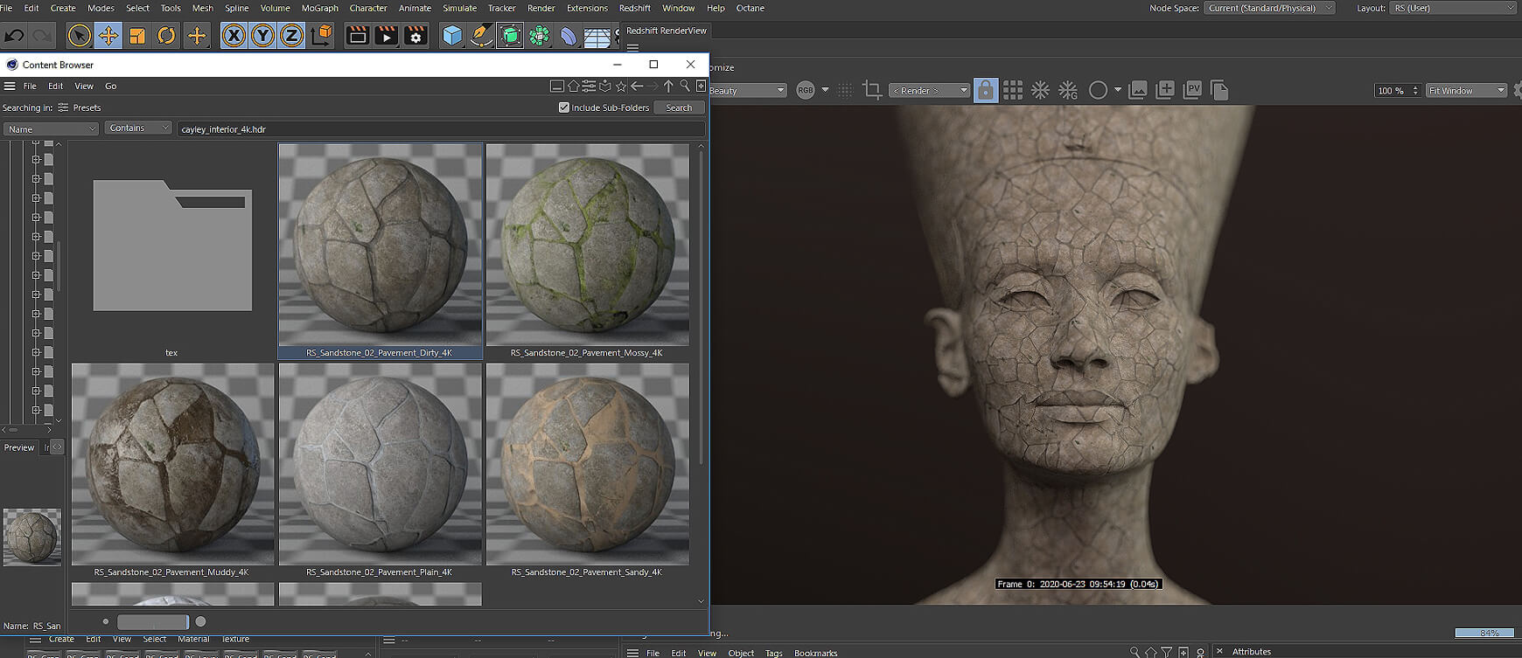The height and width of the screenshot is (658, 1522).
Task: Go up one folder level arrow
Action: pyautogui.click(x=668, y=87)
